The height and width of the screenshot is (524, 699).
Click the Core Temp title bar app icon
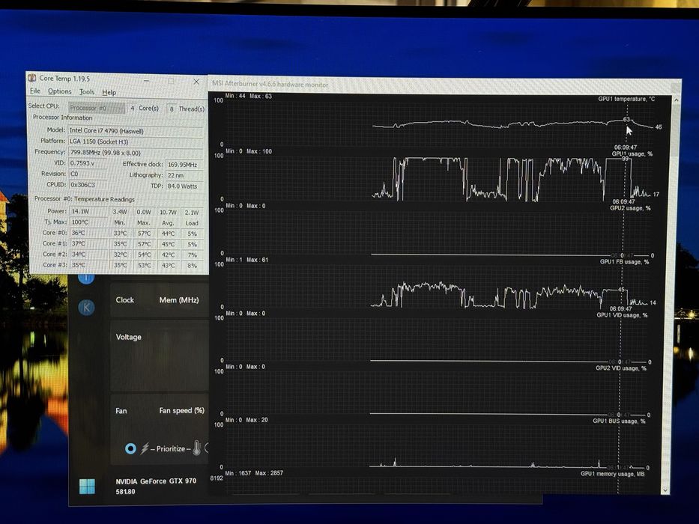[32, 79]
